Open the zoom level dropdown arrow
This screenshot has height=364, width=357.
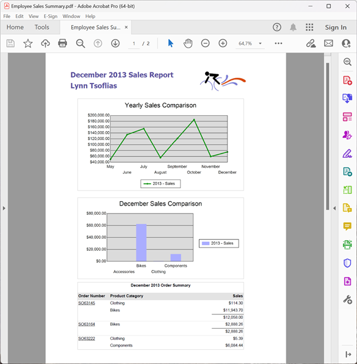click(x=260, y=43)
